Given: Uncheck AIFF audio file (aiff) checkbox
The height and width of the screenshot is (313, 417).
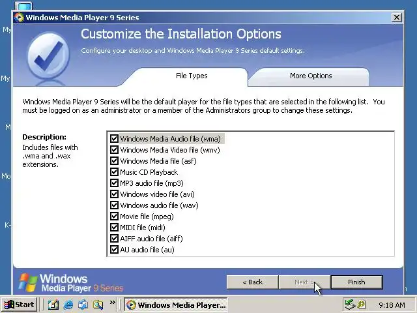Looking at the screenshot, I should (x=114, y=239).
